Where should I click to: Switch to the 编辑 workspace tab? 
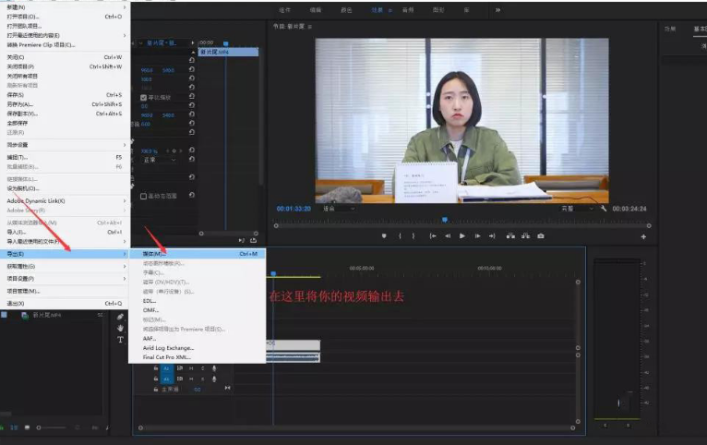[x=315, y=10]
